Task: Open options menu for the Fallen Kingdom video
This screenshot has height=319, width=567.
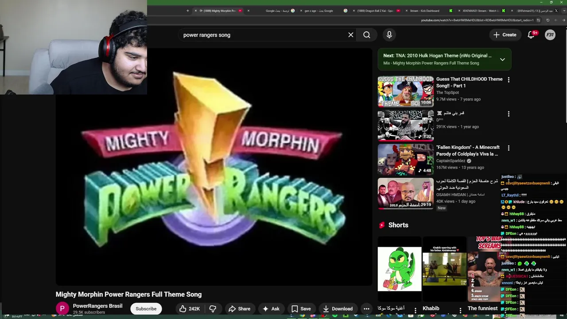Action: [509, 148]
